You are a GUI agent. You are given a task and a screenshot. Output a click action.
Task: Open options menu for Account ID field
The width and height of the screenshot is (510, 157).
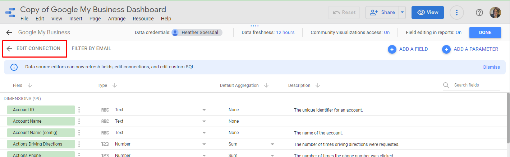tap(79, 110)
